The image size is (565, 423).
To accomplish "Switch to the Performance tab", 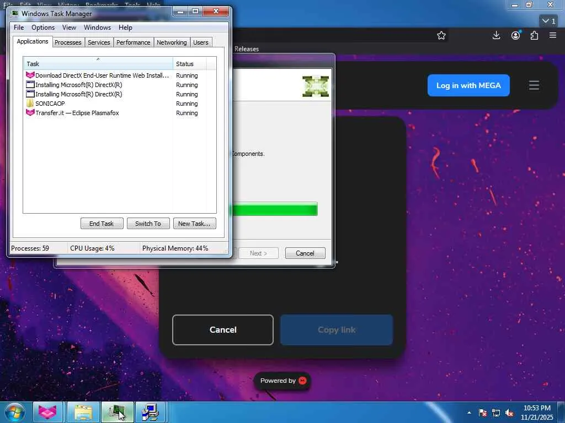I will pyautogui.click(x=134, y=42).
